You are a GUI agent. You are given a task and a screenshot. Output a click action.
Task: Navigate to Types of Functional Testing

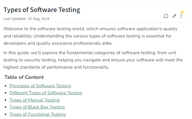click(x=38, y=114)
